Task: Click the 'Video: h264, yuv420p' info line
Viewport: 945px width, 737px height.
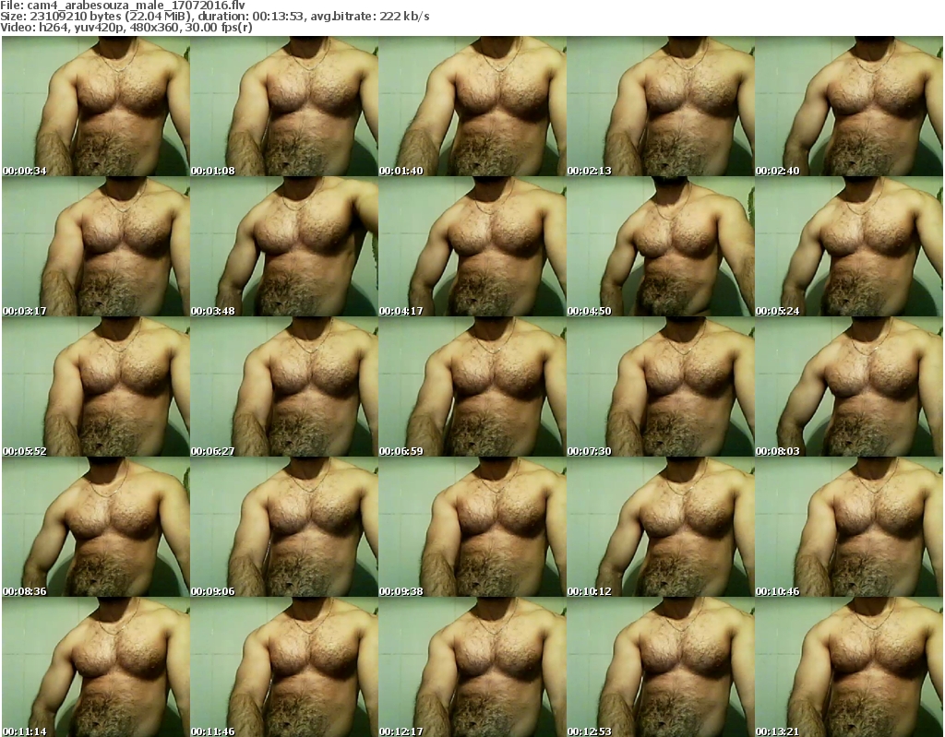Action: pos(126,28)
